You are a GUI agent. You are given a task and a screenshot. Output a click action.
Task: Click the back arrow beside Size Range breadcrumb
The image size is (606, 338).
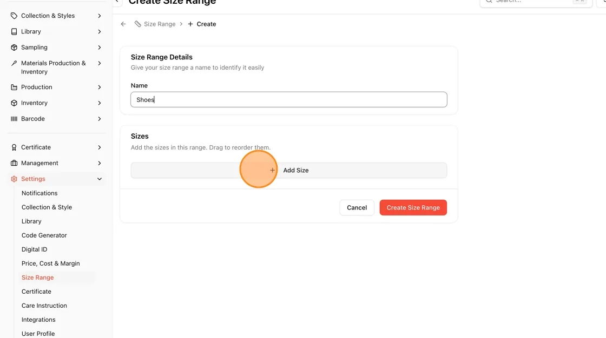tap(123, 24)
